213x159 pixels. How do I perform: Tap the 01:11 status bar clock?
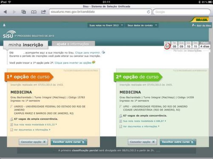pos(106,2)
